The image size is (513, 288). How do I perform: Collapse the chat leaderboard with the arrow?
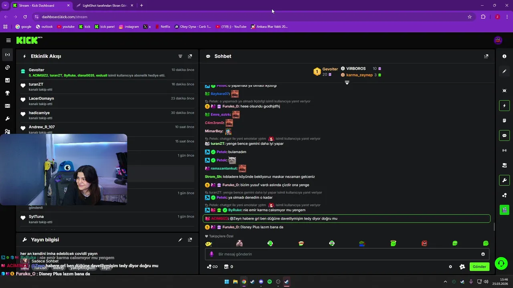(347, 82)
